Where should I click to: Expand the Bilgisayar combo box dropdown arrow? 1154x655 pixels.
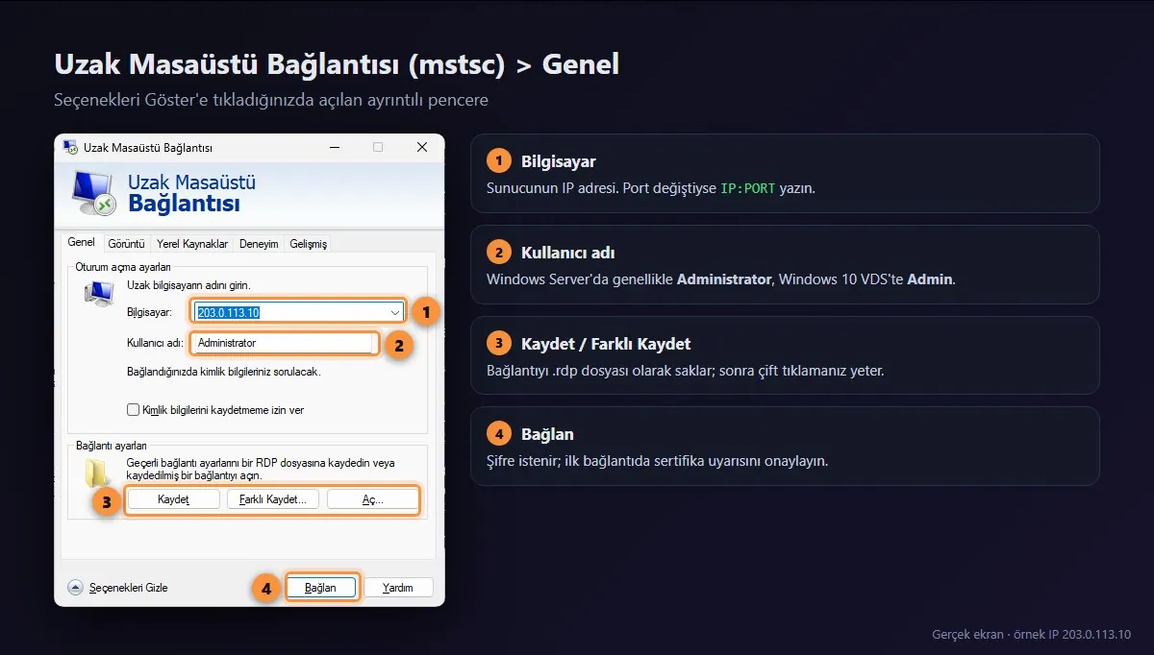click(x=395, y=312)
